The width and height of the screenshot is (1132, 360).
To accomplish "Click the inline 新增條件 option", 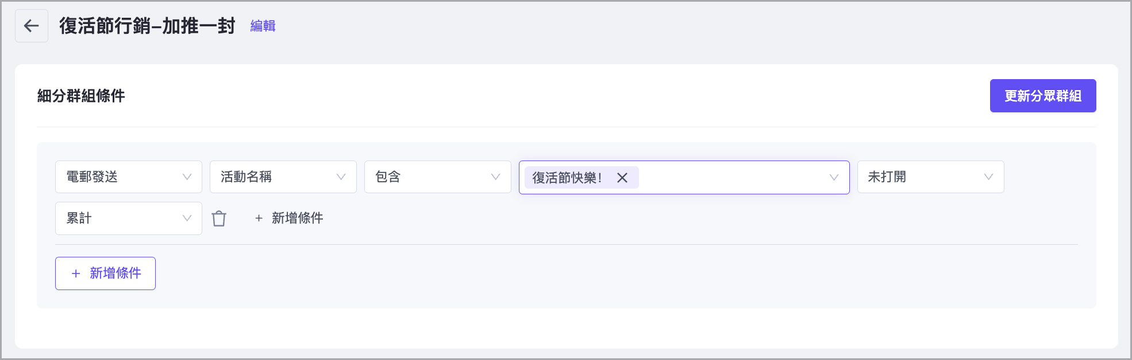I will (299, 218).
